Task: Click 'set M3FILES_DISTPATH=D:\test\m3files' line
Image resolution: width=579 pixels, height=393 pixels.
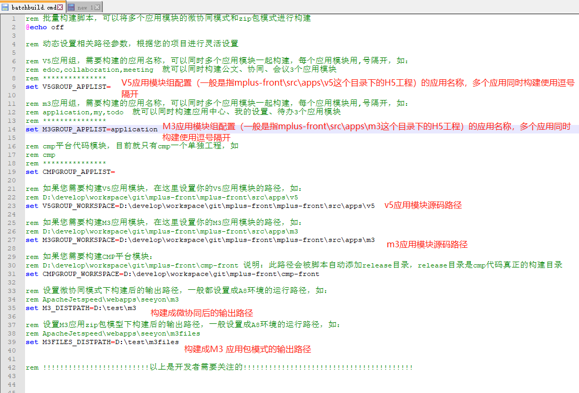Action: tap(102, 342)
